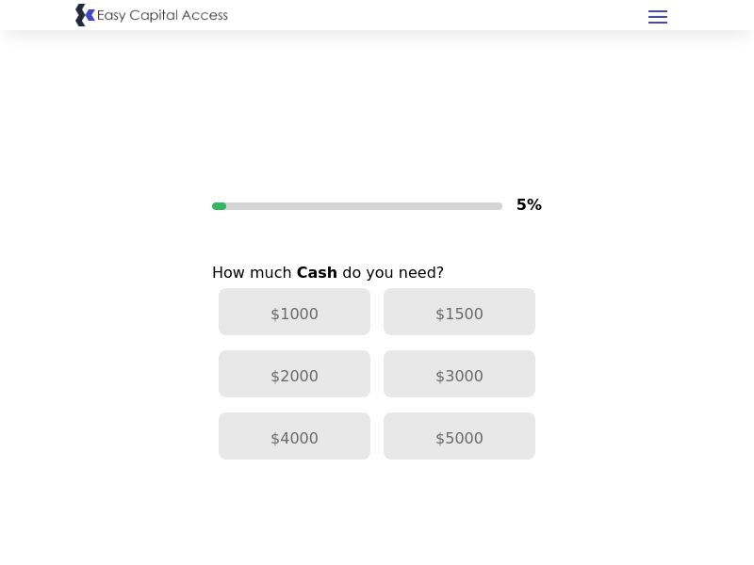Choose $4000 as the cash needed
Screen dimensions: 754x565
294,437
